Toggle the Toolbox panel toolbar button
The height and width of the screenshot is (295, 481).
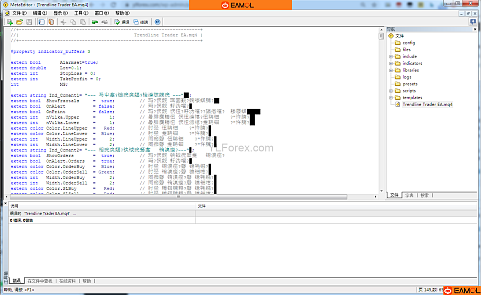51,22
